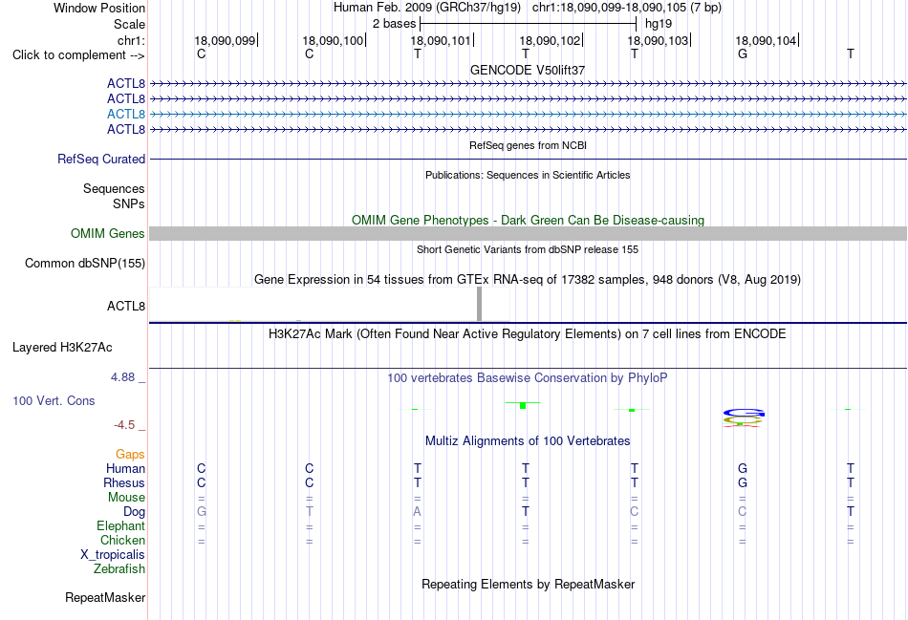This screenshot has height=620, width=908.
Task: Click the OMIM Gene Phenotypes track title
Action: (528, 220)
